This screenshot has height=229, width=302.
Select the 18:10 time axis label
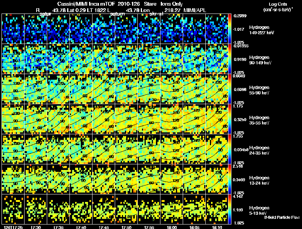pyautogui.click(x=217, y=227)
